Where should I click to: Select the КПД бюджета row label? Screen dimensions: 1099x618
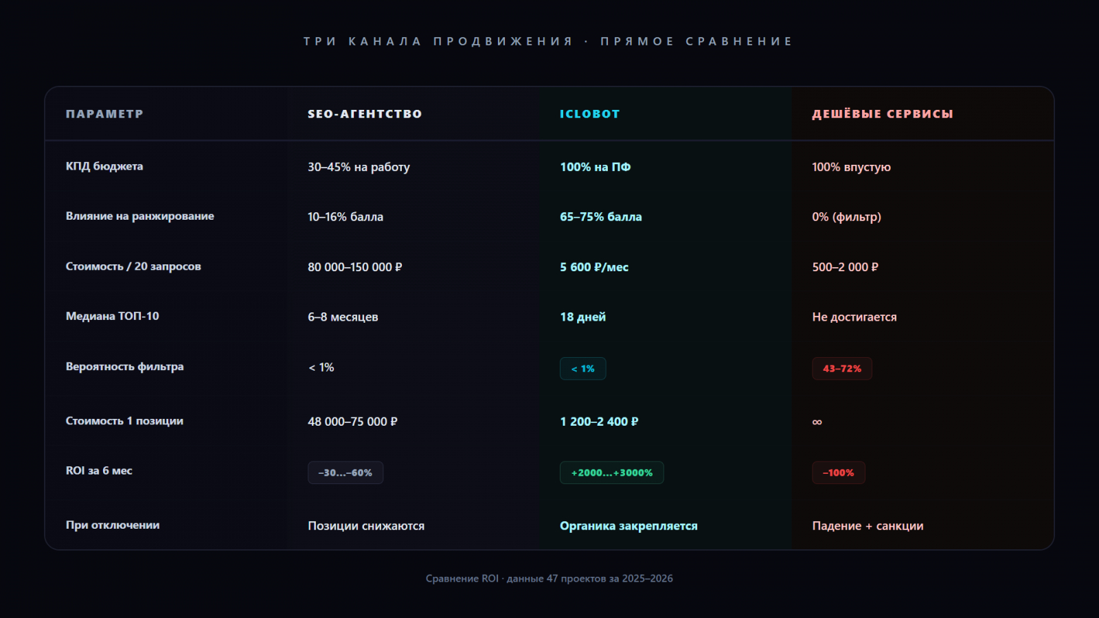[104, 166]
